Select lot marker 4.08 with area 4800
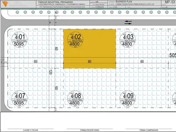The width and height of the screenshot is (176, 132). coord(75,99)
